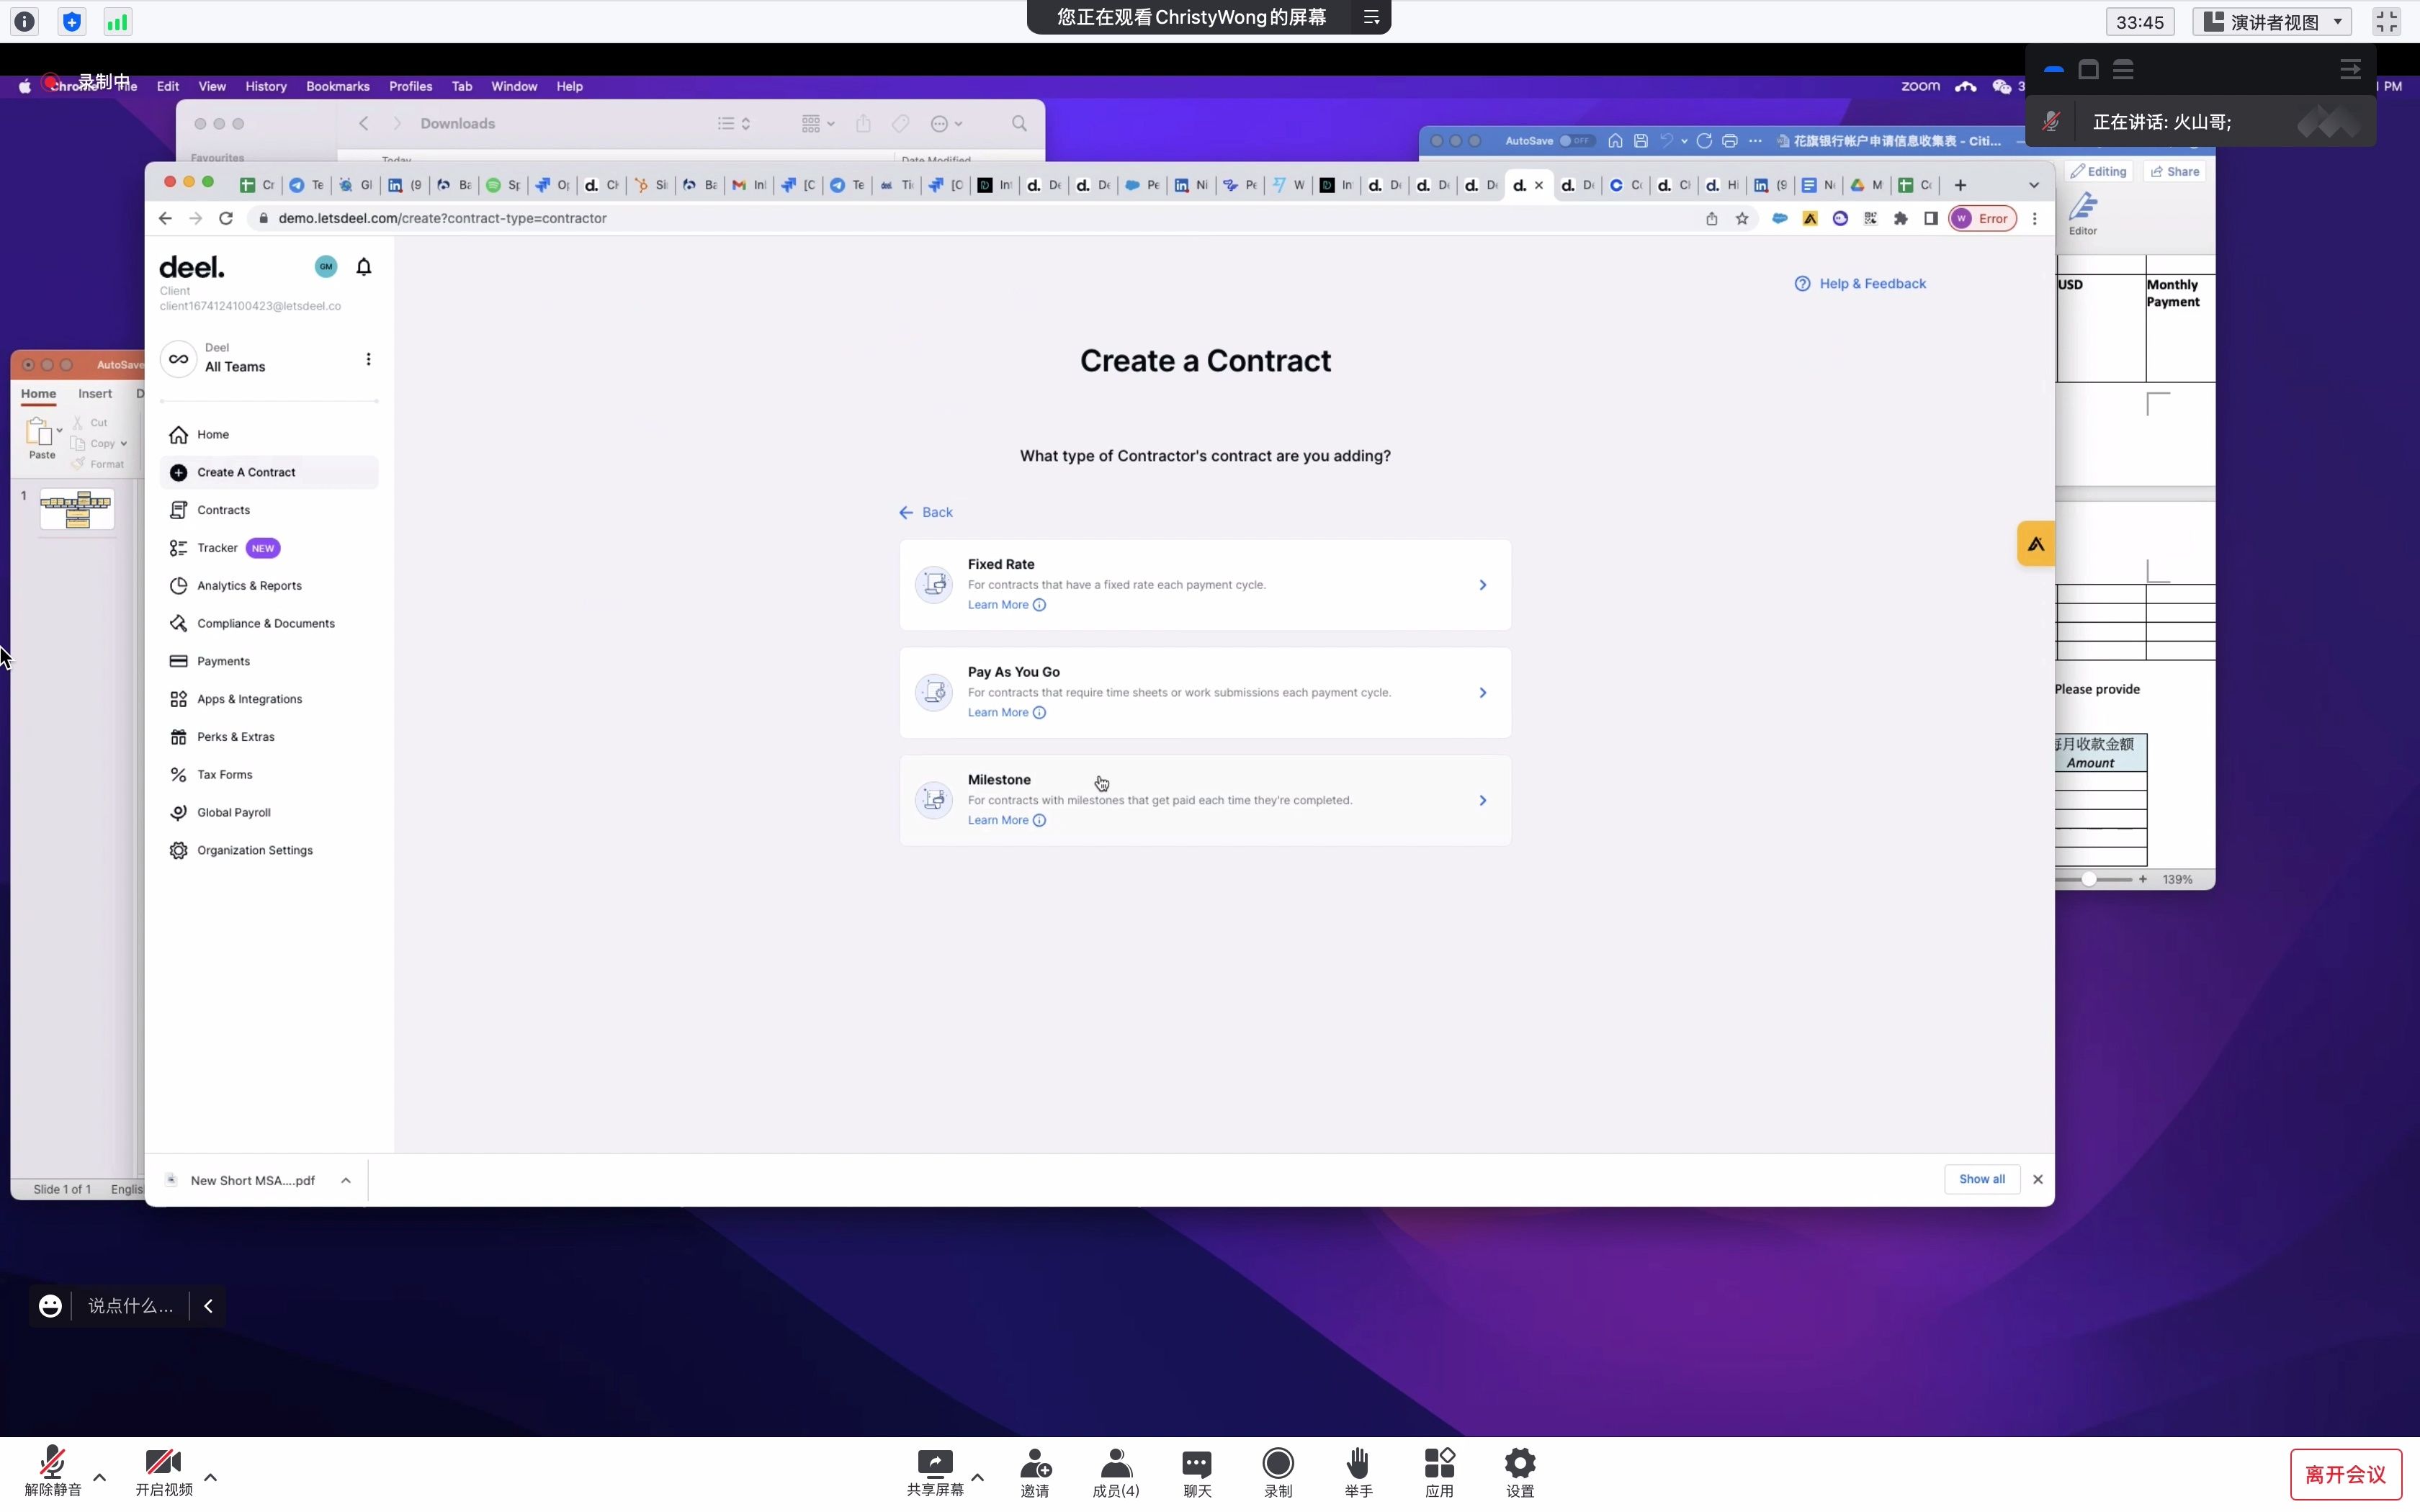The height and width of the screenshot is (1512, 2420).
Task: Open History menu in macOS menu bar
Action: pyautogui.click(x=266, y=86)
